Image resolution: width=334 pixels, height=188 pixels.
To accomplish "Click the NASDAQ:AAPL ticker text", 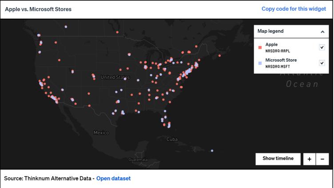I will (278, 51).
